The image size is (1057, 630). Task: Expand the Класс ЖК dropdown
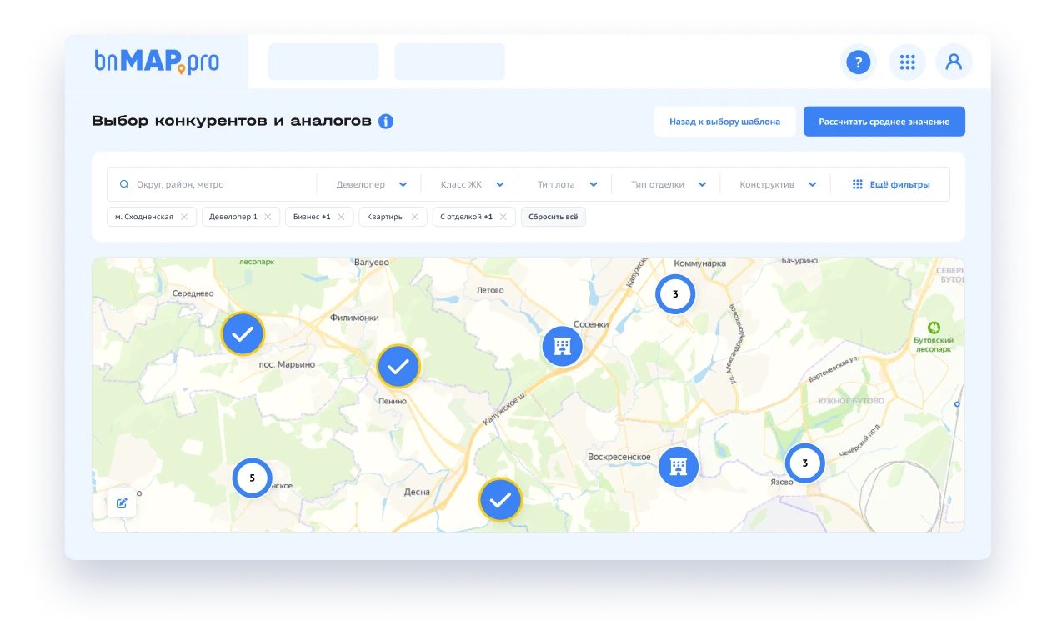472,185
